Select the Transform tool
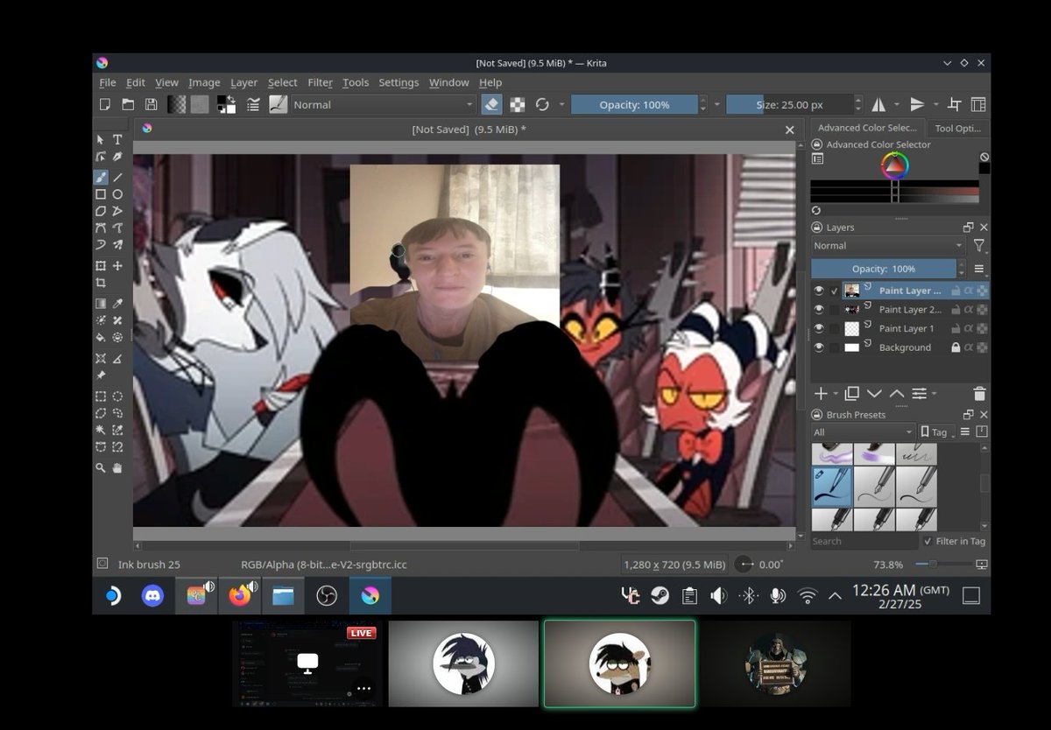The height and width of the screenshot is (730, 1051). coord(101,265)
